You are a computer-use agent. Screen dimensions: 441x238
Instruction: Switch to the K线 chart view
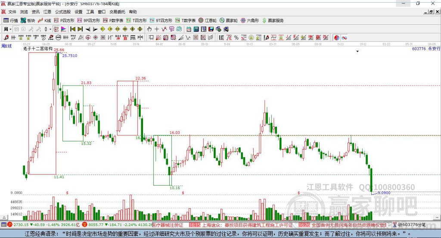click(44, 21)
